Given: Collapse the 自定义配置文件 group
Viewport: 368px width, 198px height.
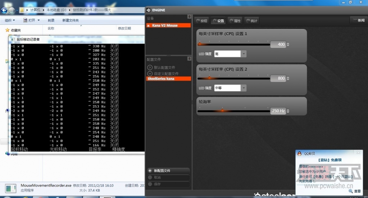Looking at the screenshot, I should click(x=150, y=74).
